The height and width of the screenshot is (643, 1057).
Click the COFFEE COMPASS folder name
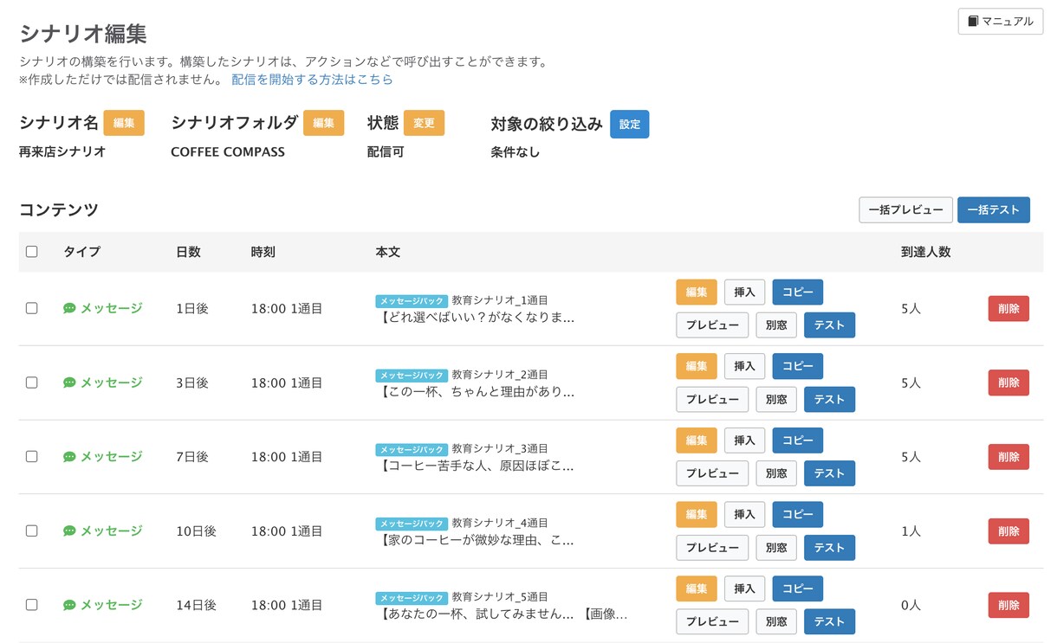228,151
